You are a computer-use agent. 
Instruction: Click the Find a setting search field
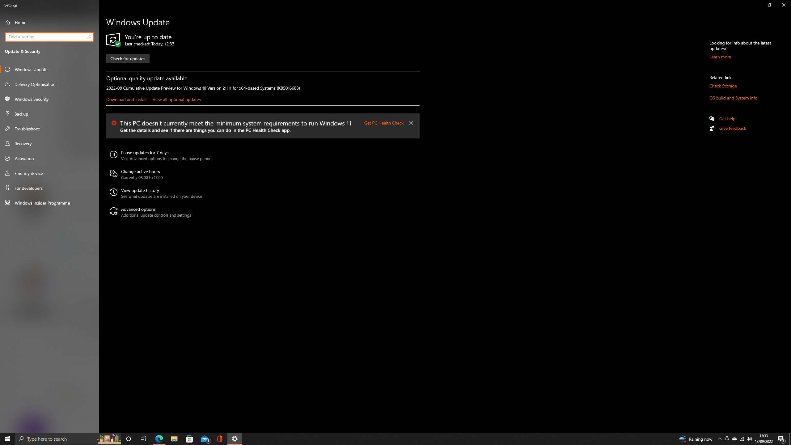(49, 37)
